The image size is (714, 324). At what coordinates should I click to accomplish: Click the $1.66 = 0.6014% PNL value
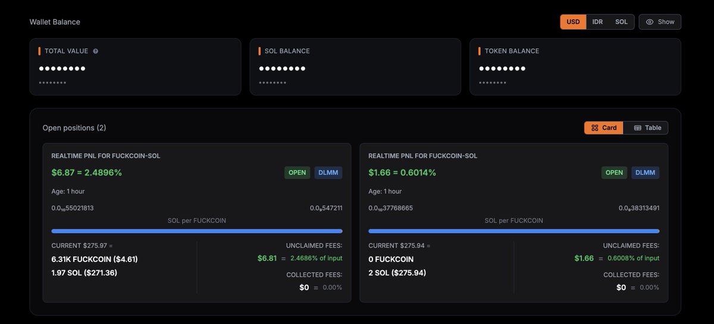(402, 172)
